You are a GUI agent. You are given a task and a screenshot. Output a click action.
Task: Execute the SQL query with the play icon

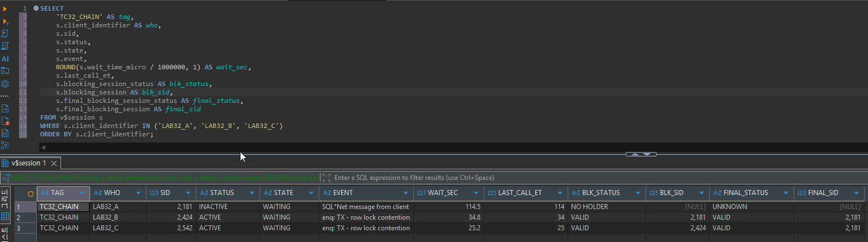tap(5, 9)
